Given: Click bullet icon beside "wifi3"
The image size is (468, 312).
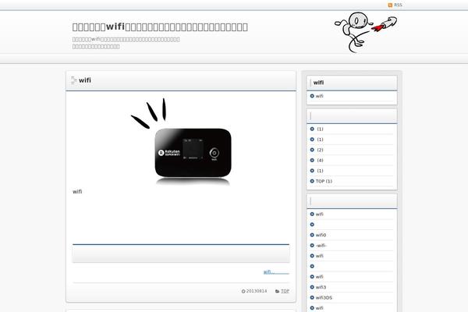Looking at the screenshot, I should (x=312, y=287).
